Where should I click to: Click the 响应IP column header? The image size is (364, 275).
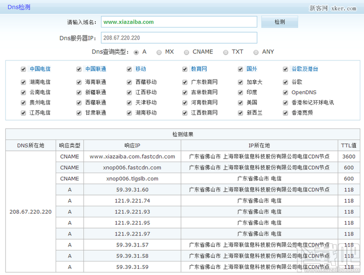tap(132, 146)
